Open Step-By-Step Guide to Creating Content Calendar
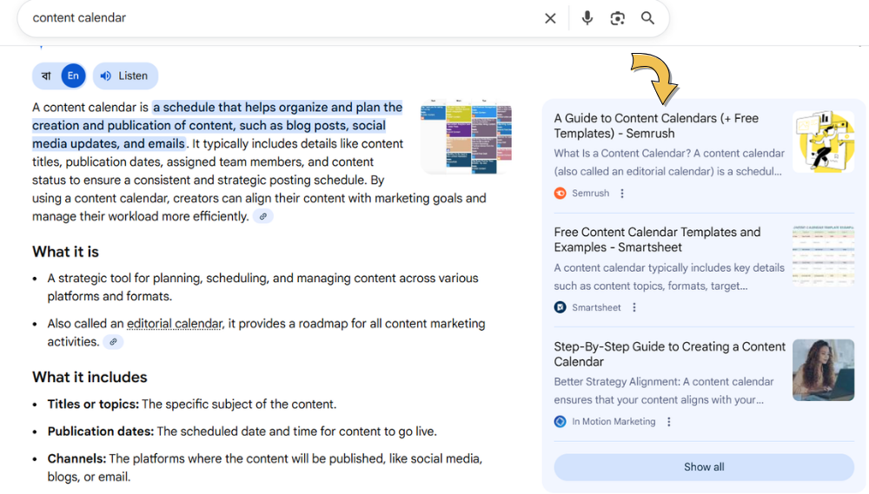 click(x=669, y=354)
